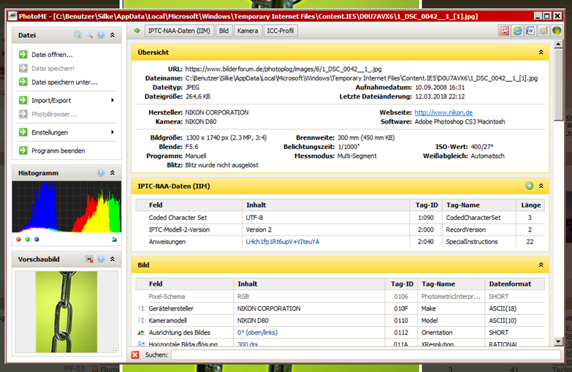The height and width of the screenshot is (372, 572).
Task: Click the paint palette icon in toolbar
Action: pos(544,31)
